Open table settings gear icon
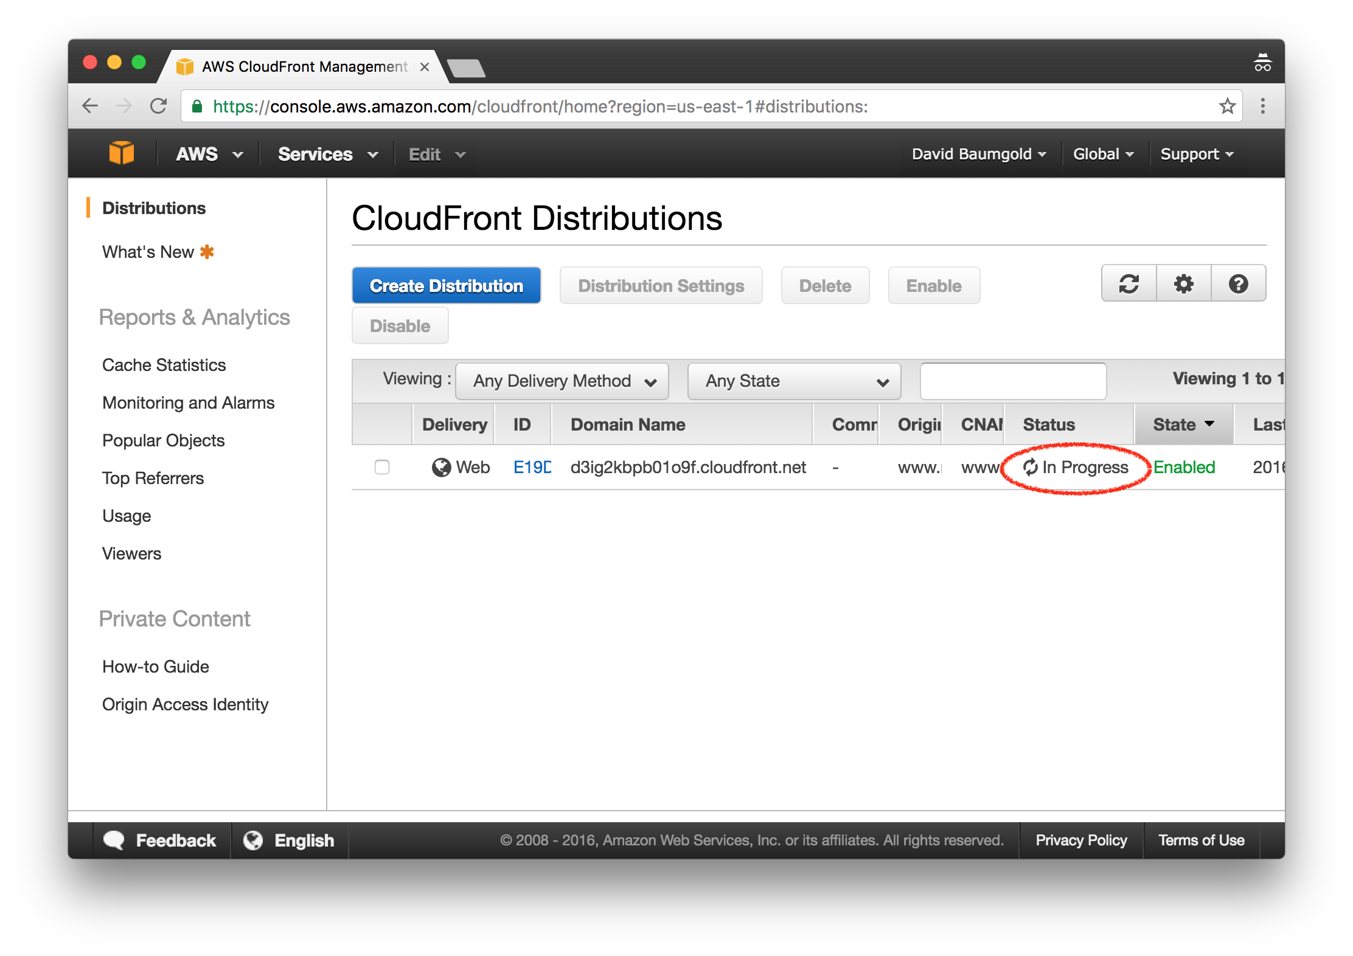This screenshot has width=1353, height=956. [x=1183, y=283]
